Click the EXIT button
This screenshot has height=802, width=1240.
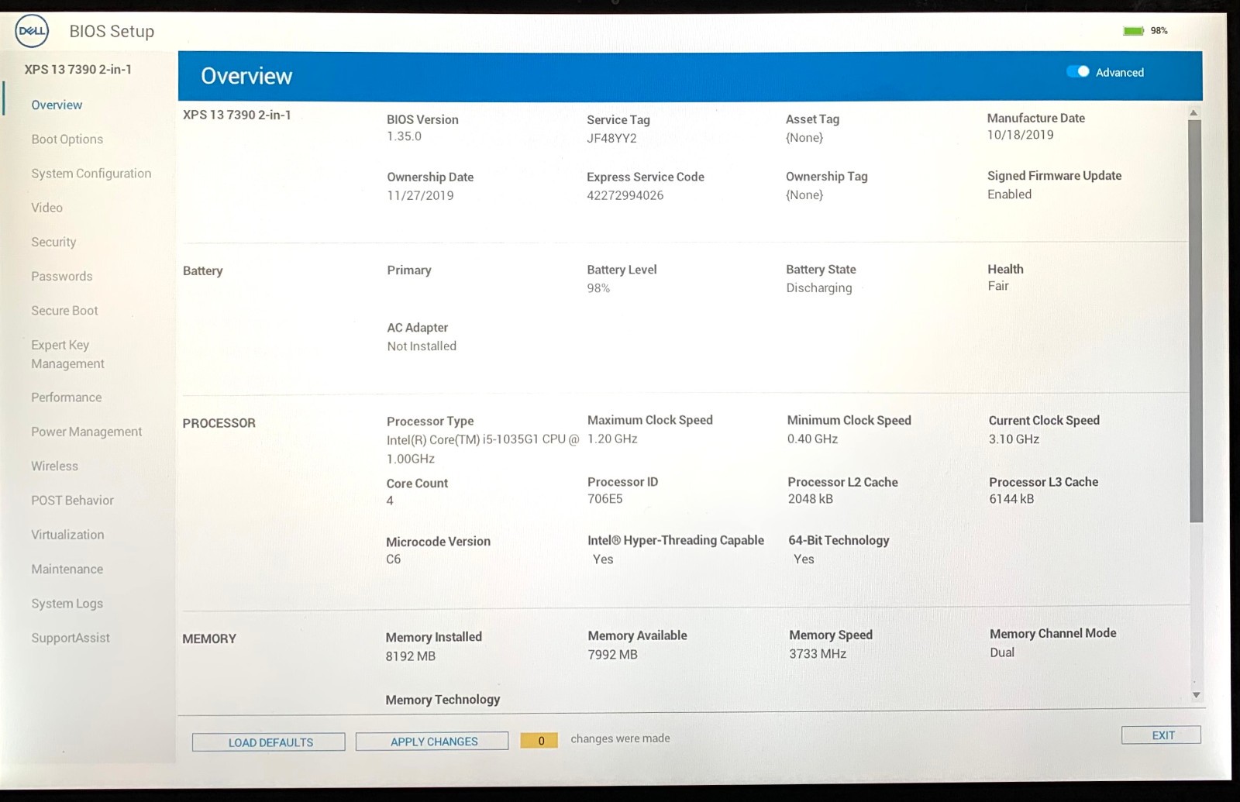[1161, 735]
